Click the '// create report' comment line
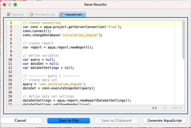The width and height of the screenshot is (191, 128). [38, 43]
